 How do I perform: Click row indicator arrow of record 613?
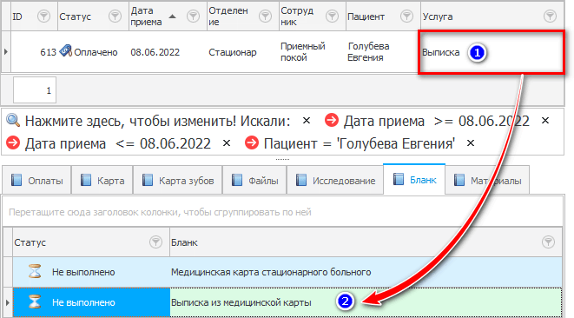click(6, 51)
